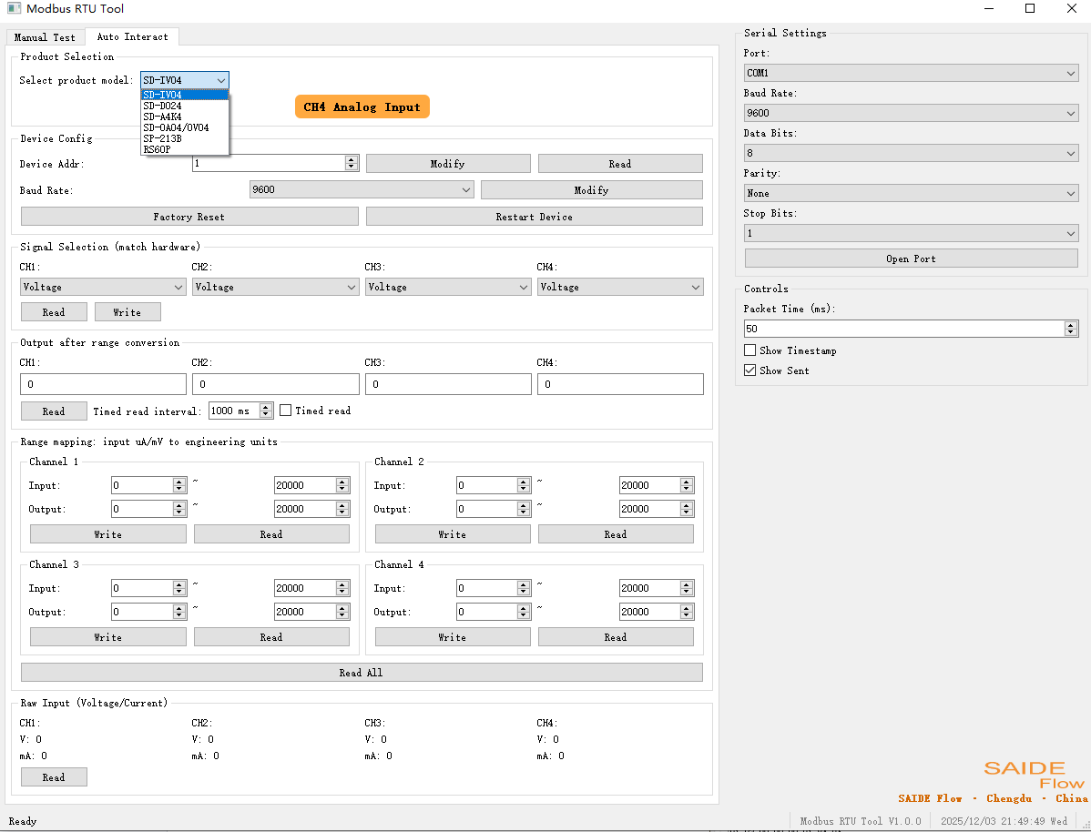Disable the Show Sent checkbox
The image size is (1091, 832).
750,370
